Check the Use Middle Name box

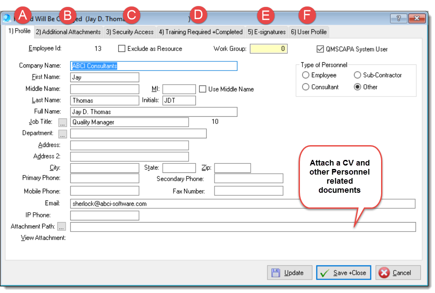point(202,89)
